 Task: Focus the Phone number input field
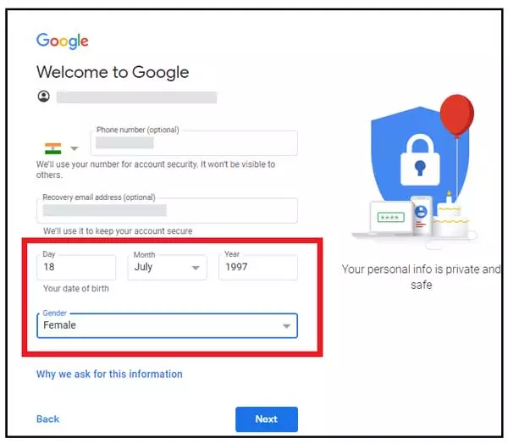(x=194, y=143)
